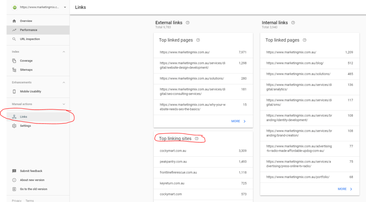
Task: Go to the old version
Action: 33,189
